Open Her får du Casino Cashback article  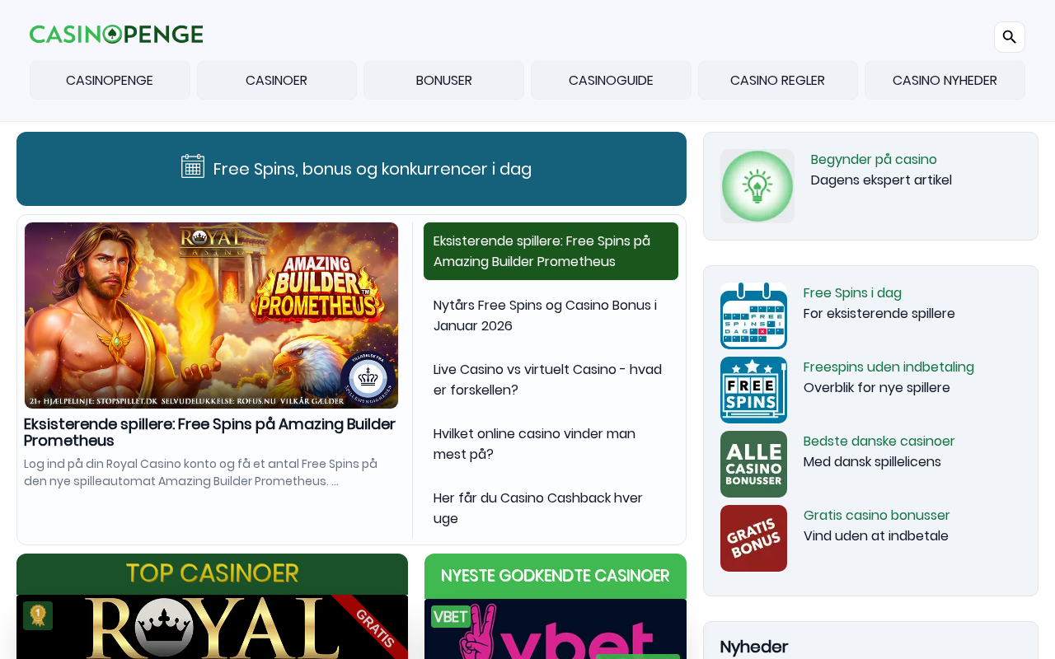[x=551, y=508]
